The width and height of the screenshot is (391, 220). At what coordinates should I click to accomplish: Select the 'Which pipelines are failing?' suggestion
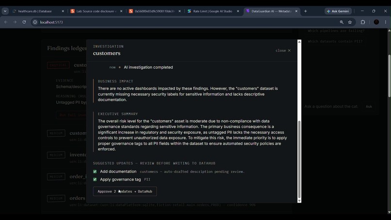pos(336,31)
